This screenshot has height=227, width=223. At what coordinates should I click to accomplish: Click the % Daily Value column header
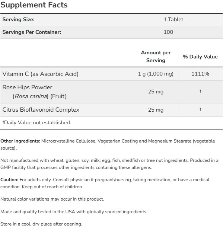click(200, 57)
